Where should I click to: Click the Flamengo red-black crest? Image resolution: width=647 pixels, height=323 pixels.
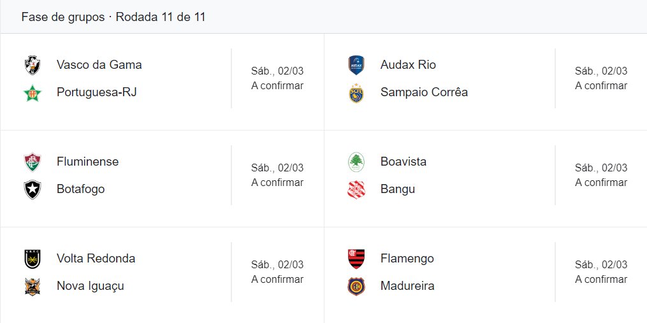click(x=356, y=259)
